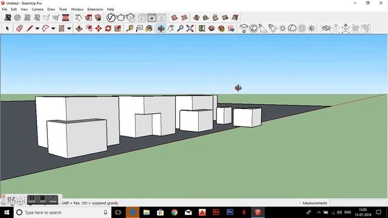This screenshot has width=388, height=218.
Task: Activate the Zoom magnifier tool
Action: [181, 28]
